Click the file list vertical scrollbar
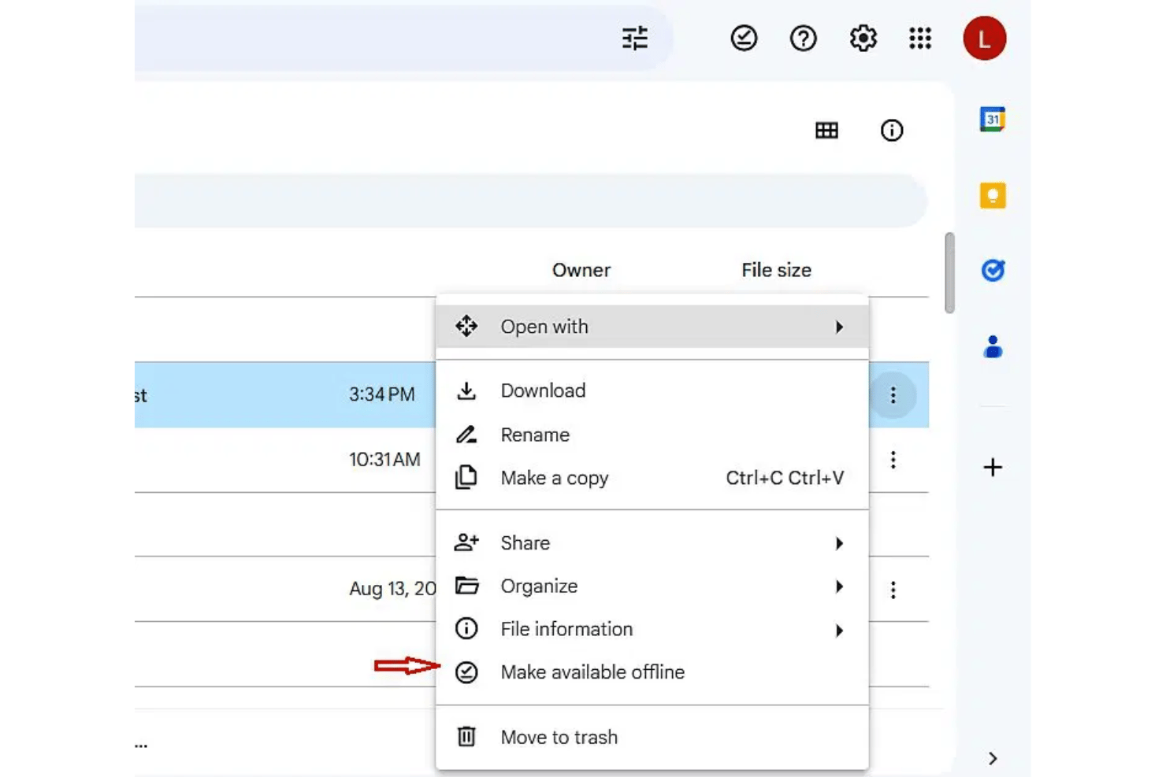The image size is (1166, 777). 949,272
